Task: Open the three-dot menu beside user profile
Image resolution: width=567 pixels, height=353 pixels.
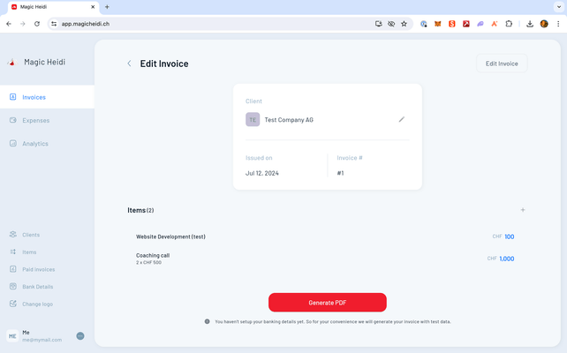Action: click(80, 335)
